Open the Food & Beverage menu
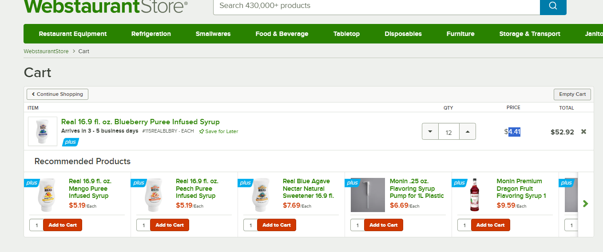Screen dimensions: 603x252 282,34
